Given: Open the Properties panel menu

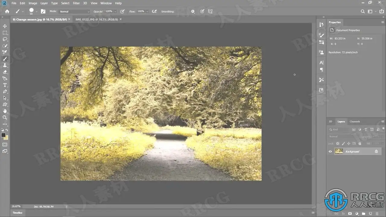Looking at the screenshot, I should [x=383, y=22].
